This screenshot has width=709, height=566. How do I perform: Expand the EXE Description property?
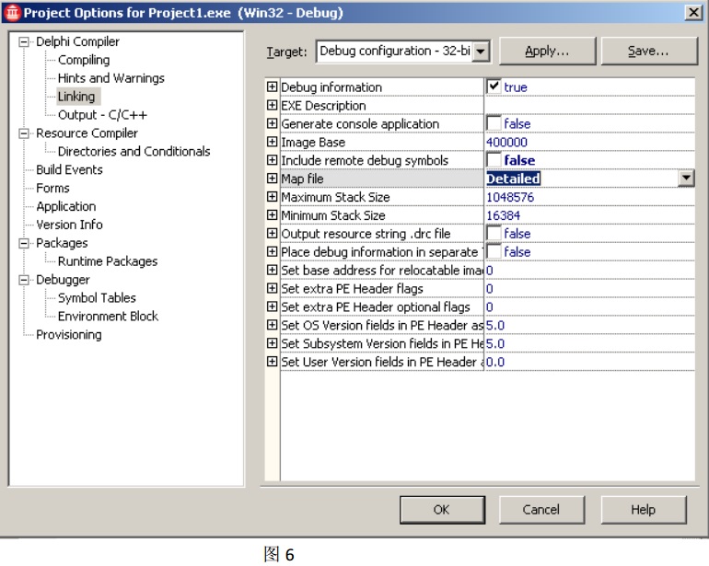pos(272,106)
